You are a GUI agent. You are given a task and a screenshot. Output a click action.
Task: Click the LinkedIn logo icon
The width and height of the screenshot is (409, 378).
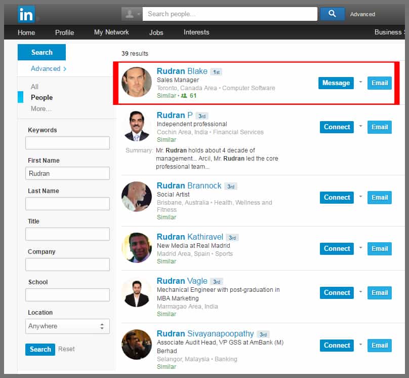tap(26, 14)
